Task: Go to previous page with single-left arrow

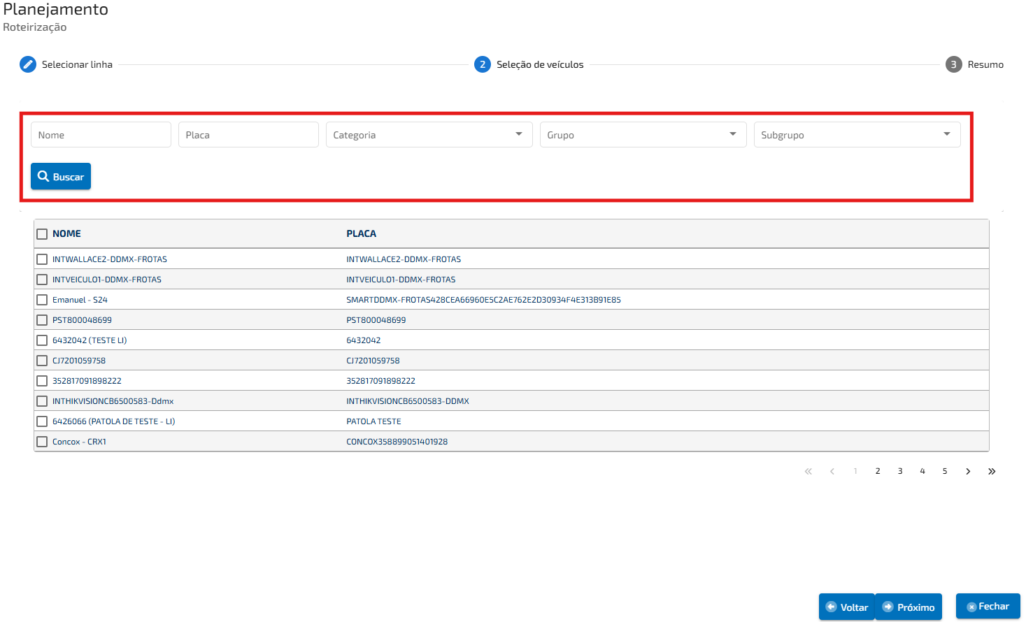Action: [x=832, y=471]
